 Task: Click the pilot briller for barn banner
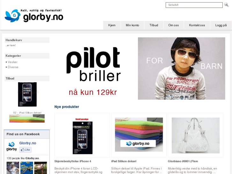[140, 68]
